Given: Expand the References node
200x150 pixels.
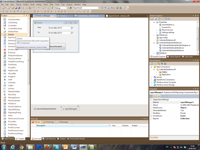Looking at the screenshot, I should point(154,35).
